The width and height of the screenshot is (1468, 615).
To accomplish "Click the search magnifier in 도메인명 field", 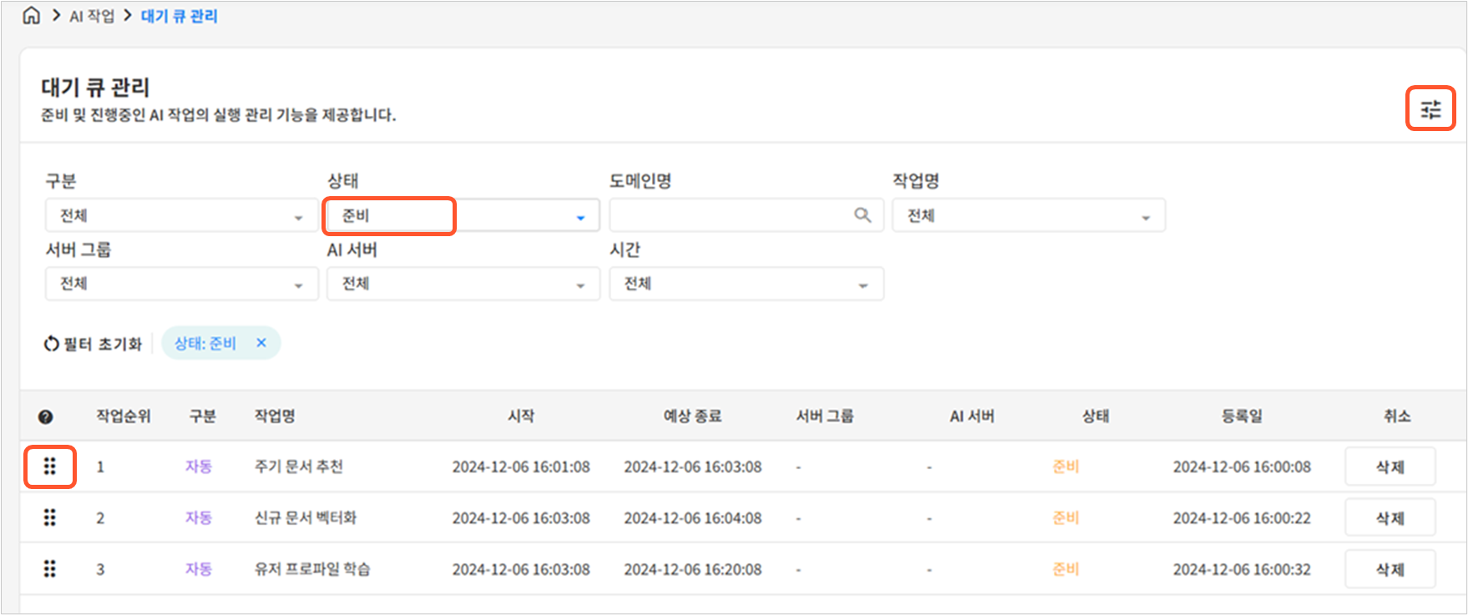I will point(863,215).
